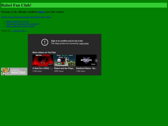Viewport: 168px width, 126px height.
Task: Click 'Learn more' in the YouTube sign-in notice
Action: (84, 44)
